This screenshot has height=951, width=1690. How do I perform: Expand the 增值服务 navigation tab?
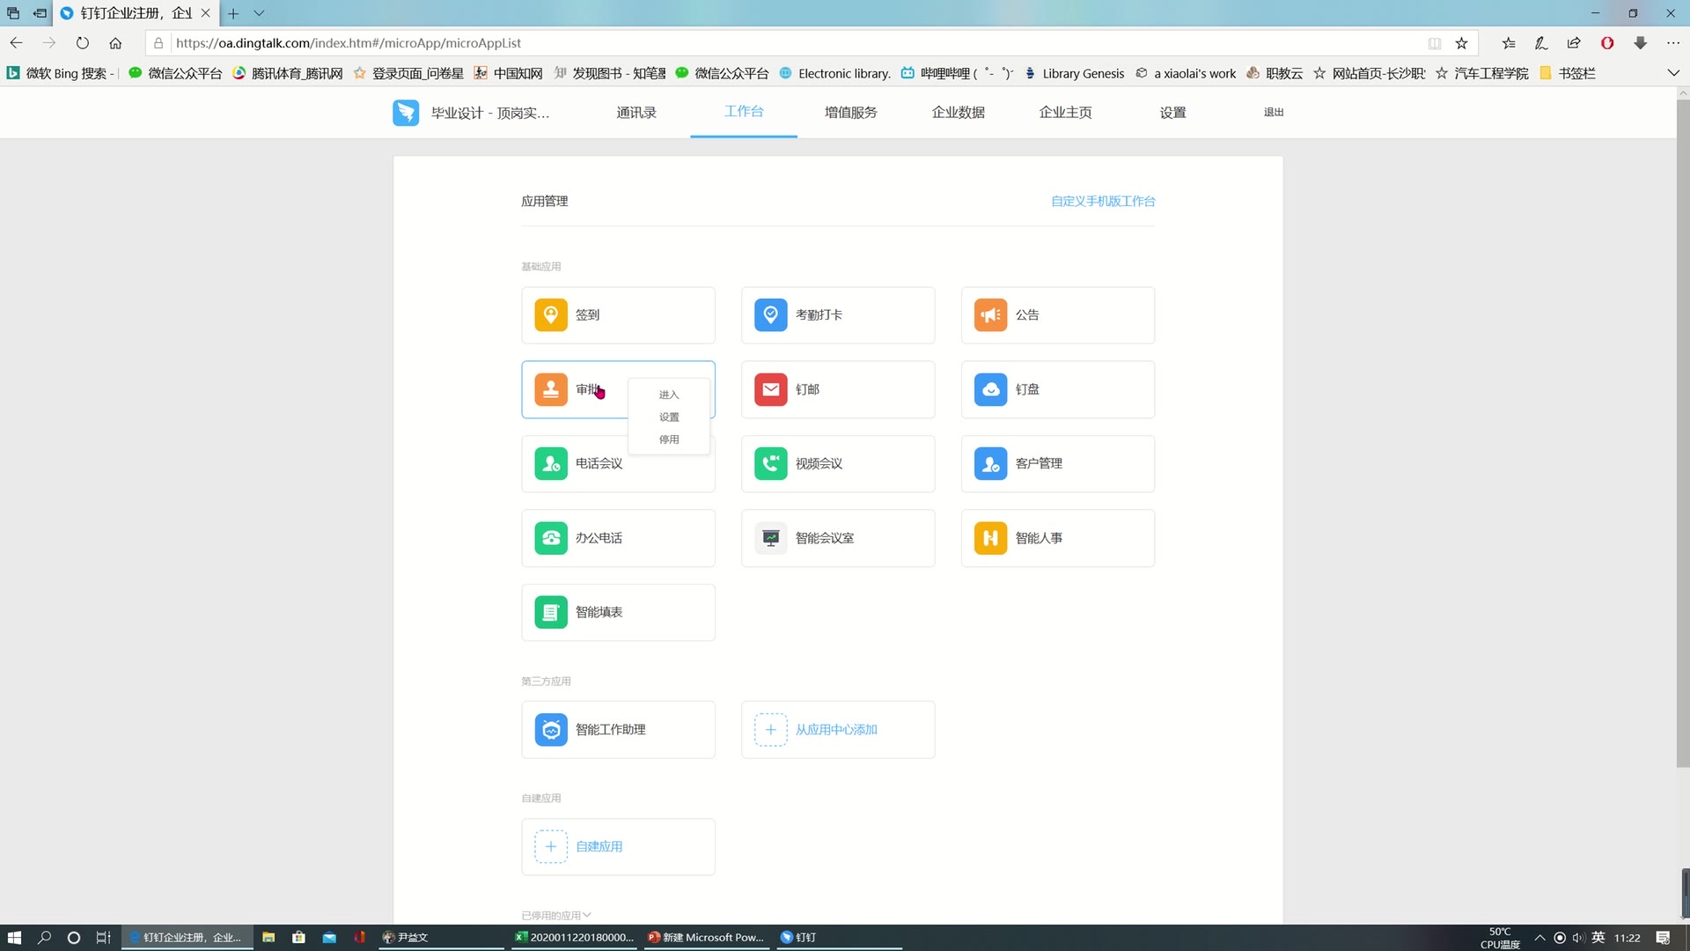[851, 112]
